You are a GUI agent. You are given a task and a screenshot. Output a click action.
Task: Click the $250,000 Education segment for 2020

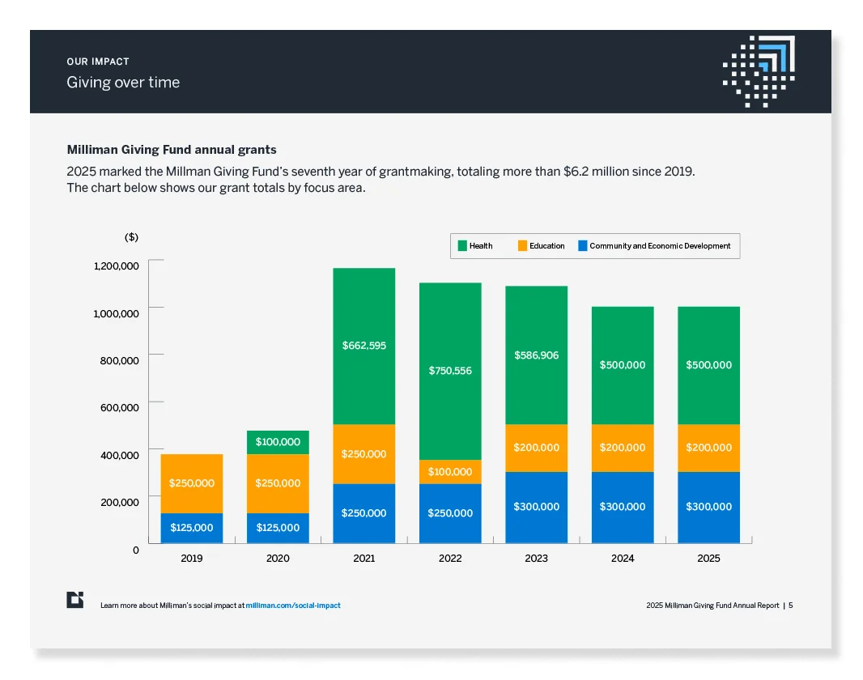pyautogui.click(x=278, y=483)
